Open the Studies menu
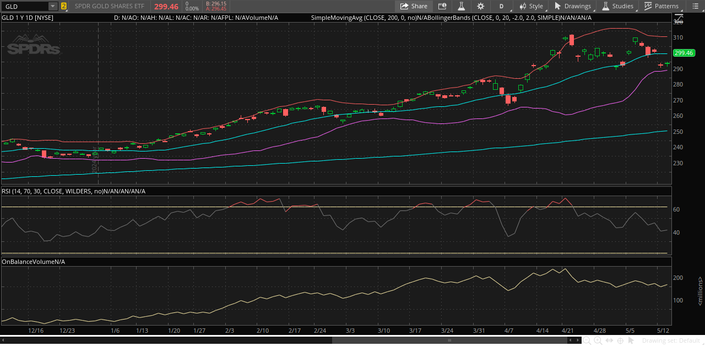 click(618, 6)
